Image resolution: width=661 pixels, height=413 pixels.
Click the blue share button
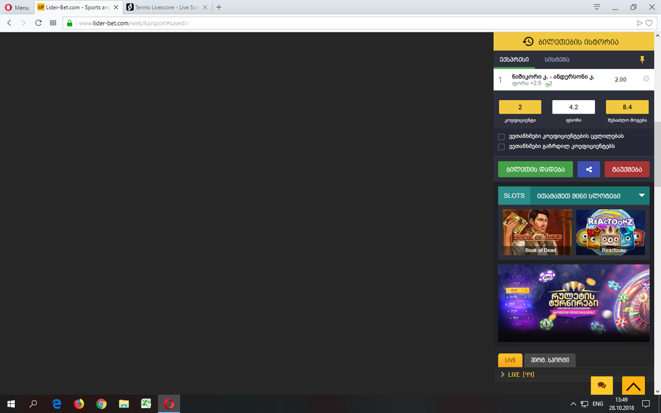pyautogui.click(x=589, y=170)
